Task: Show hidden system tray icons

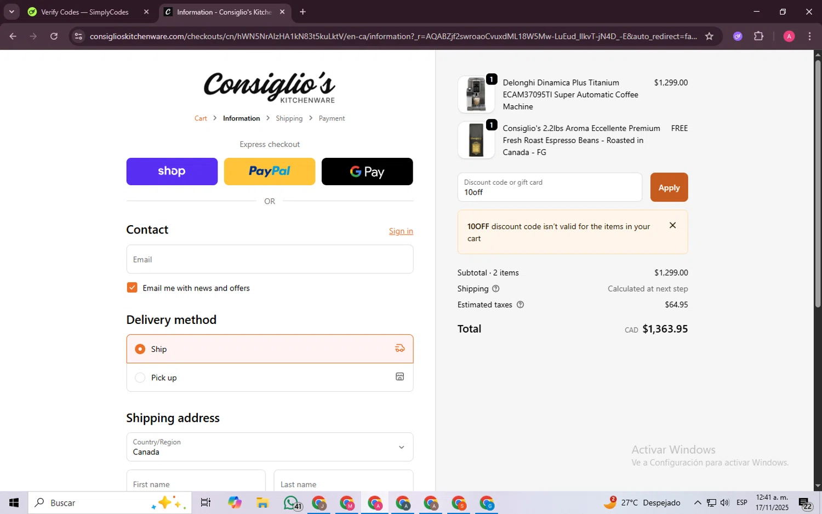Action: [697, 502]
